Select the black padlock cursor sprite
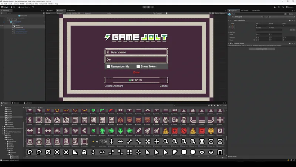This screenshot has height=167, width=296. pos(84,152)
